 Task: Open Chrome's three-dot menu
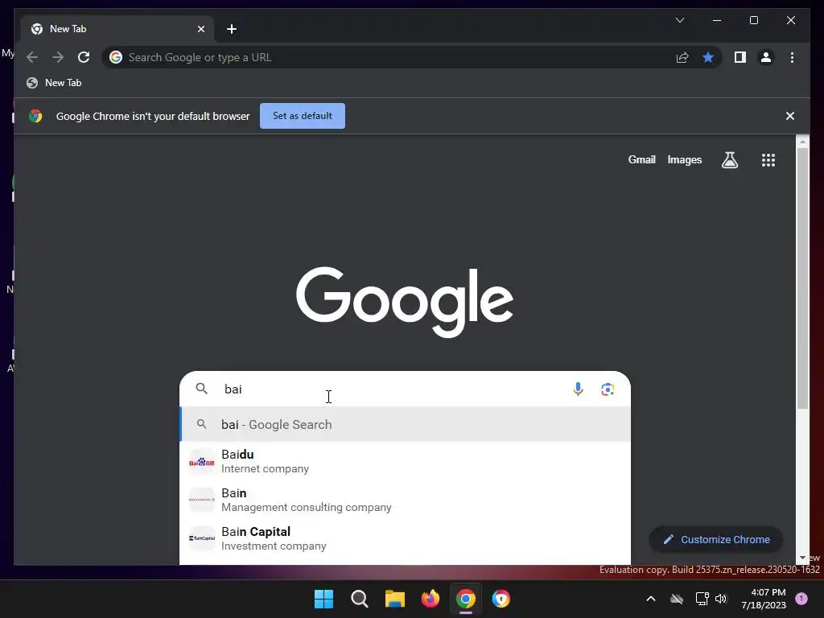point(792,57)
